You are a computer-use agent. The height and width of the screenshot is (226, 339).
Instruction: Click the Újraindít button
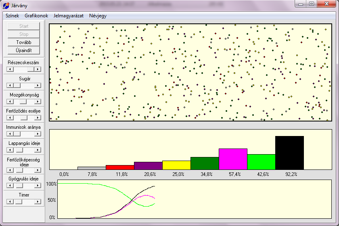coord(24,50)
